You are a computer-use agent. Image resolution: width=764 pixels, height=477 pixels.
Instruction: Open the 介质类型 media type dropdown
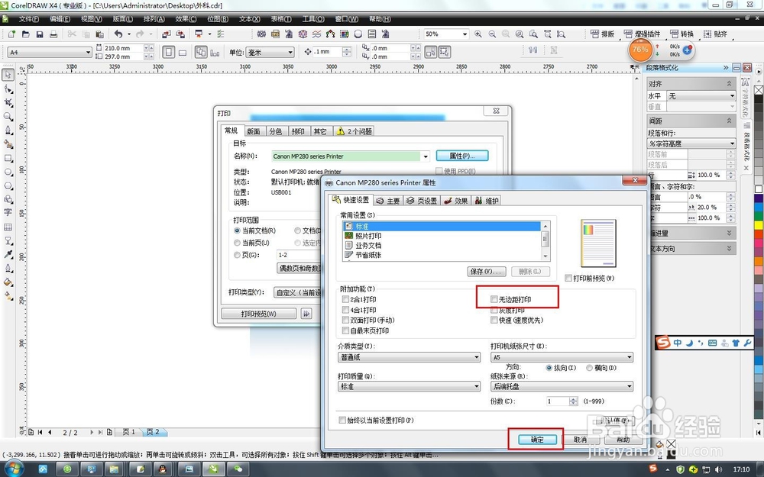[x=410, y=357]
